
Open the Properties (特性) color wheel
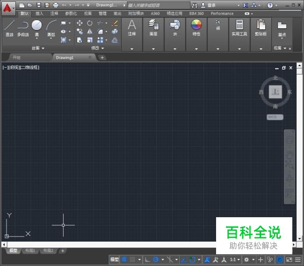click(196, 25)
